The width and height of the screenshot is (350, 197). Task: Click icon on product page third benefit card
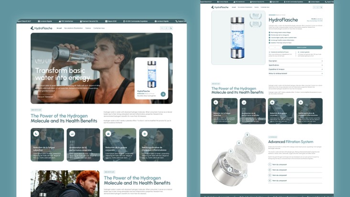point(273,102)
